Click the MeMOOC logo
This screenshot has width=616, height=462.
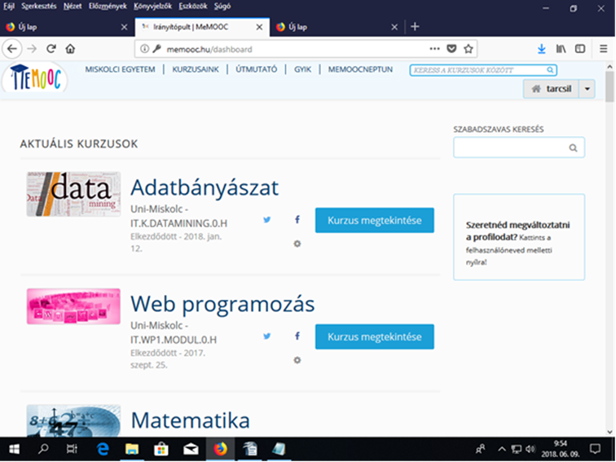[35, 78]
